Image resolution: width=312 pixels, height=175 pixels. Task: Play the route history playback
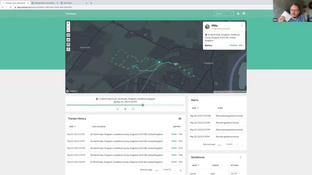[x=117, y=109]
